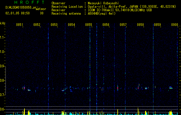Click the meteor label
Screen dimensions: 181x115
click(41, 9)
